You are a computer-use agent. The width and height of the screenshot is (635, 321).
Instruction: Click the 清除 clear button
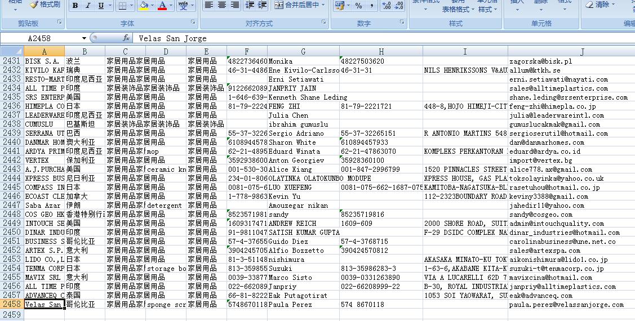coord(601,5)
